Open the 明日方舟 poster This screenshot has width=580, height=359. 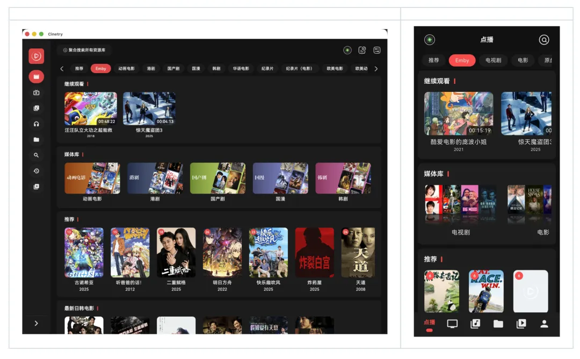[x=222, y=253]
